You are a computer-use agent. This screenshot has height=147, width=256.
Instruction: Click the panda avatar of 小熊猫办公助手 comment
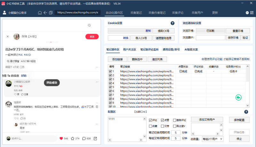(9, 83)
